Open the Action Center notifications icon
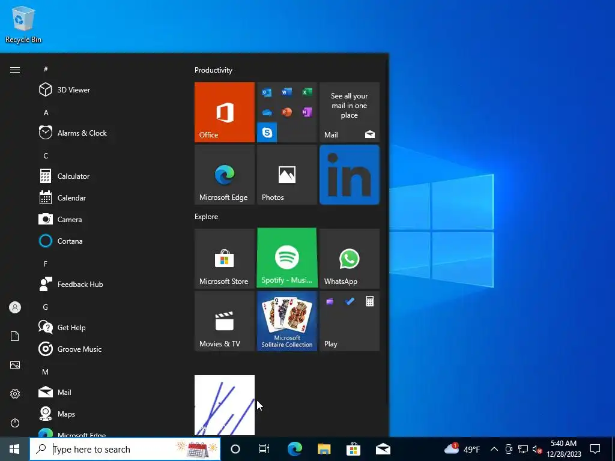615x461 pixels. pos(595,449)
